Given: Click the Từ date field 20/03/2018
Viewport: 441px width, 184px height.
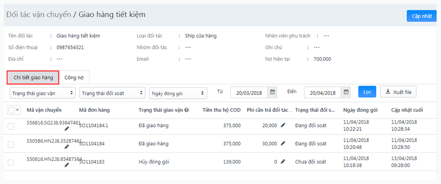Looking at the screenshot, I should [249, 93].
